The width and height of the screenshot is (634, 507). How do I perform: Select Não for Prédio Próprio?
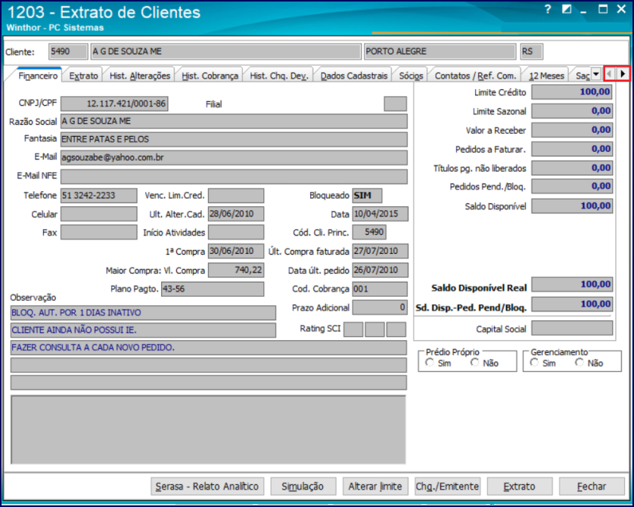click(x=474, y=363)
